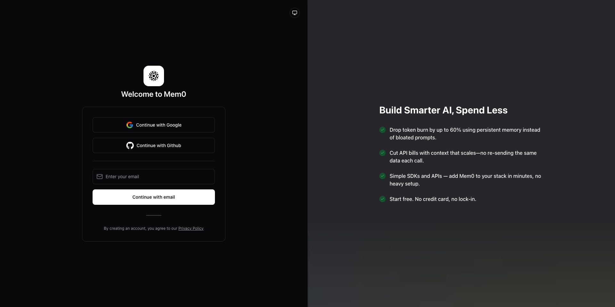Image resolution: width=615 pixels, height=307 pixels.
Task: Focus the Enter your email field
Action: (x=154, y=177)
